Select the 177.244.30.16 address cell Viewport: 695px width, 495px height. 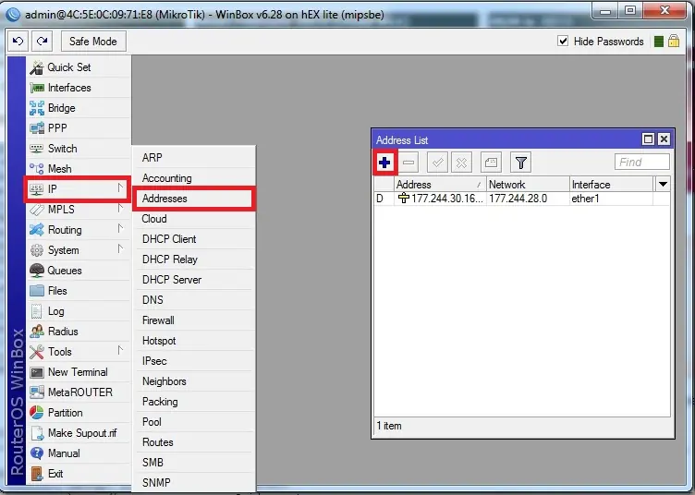click(440, 199)
